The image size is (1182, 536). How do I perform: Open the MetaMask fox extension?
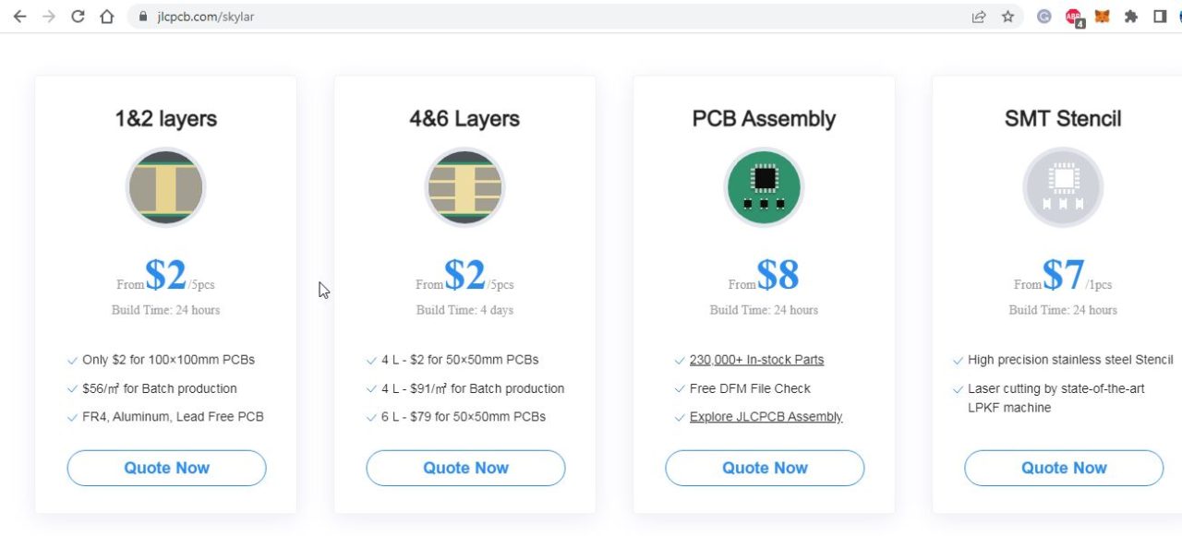(x=1102, y=17)
